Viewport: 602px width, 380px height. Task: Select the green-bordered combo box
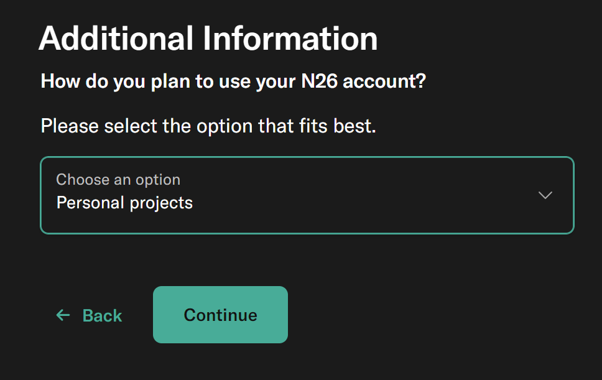(x=307, y=195)
